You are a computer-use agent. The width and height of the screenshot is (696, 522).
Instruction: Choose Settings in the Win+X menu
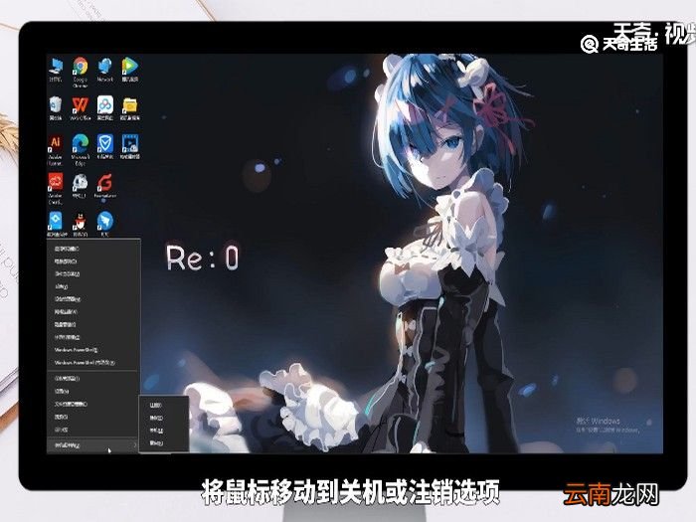pyautogui.click(x=93, y=392)
